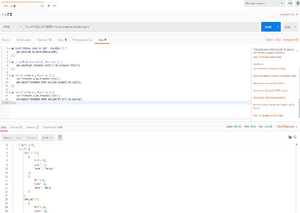300x213 pixels.
Task: Insert snippet Use Tiny Validator for JSON data
Action: coord(268,116)
